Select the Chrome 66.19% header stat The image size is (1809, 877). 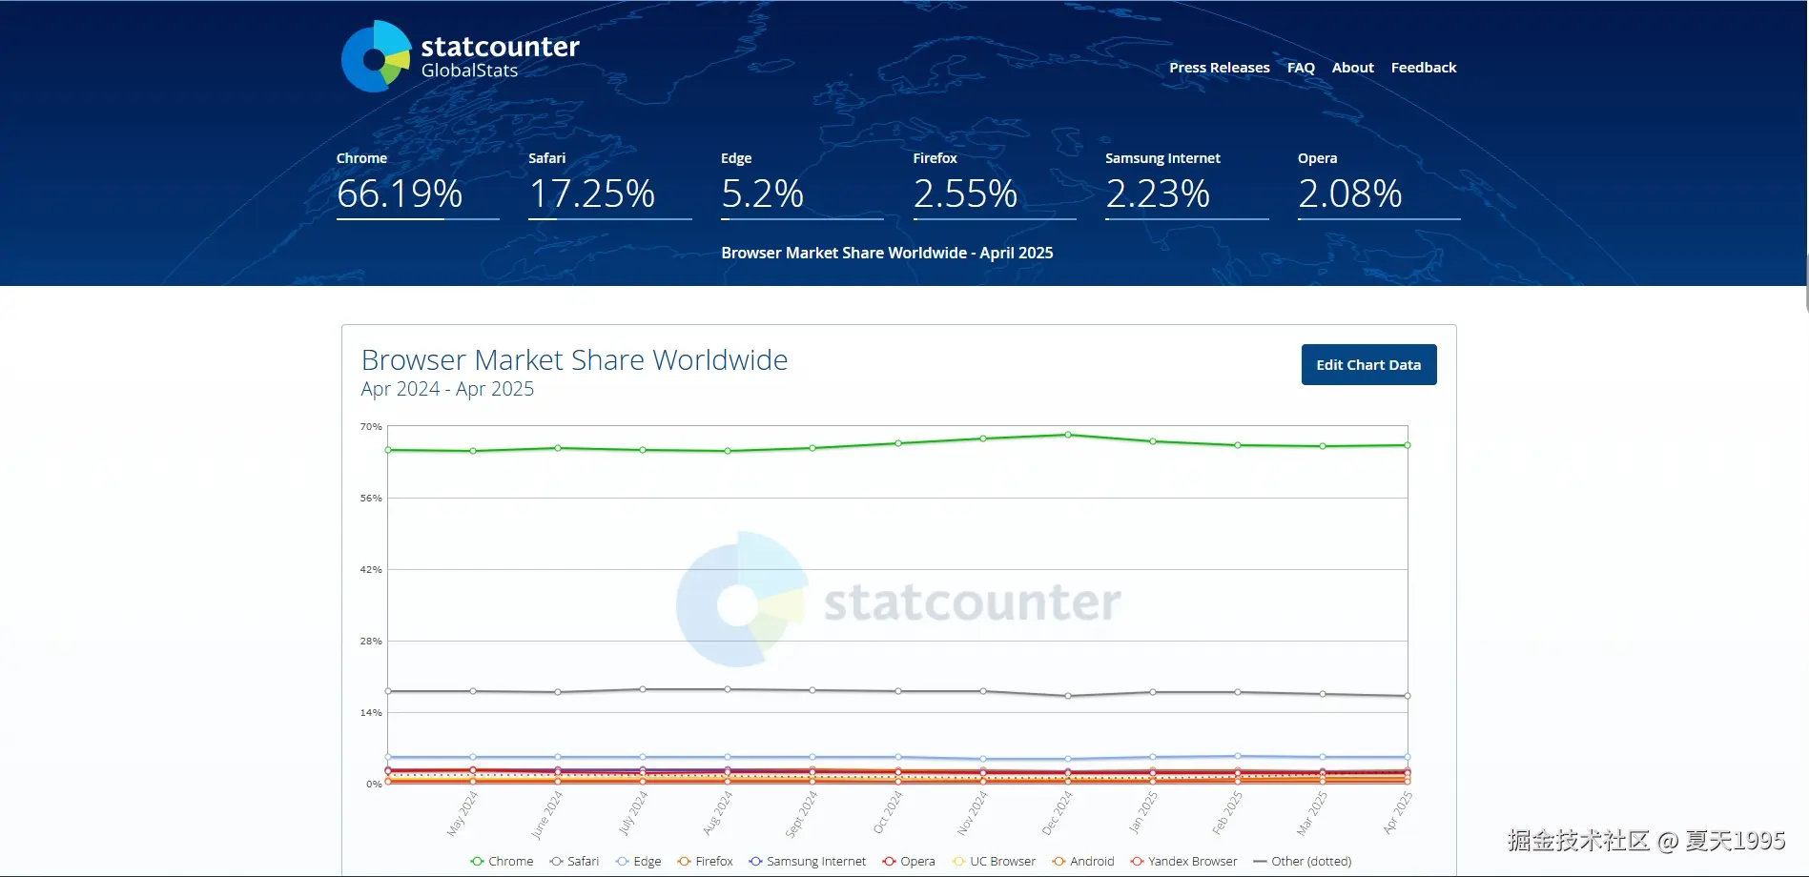pyautogui.click(x=418, y=185)
